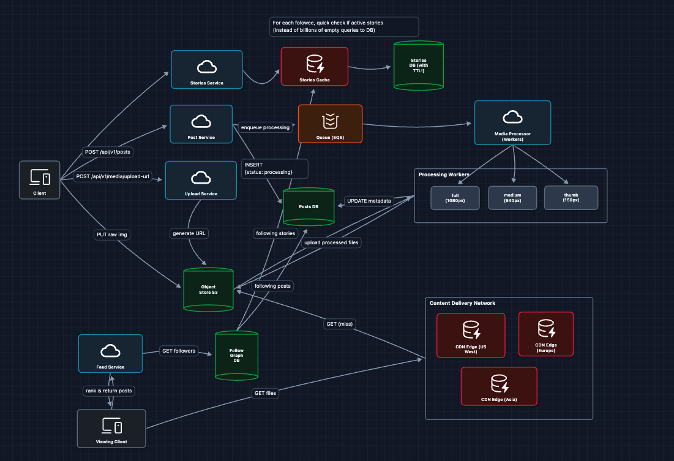Select the 'enqueue processing' edge label
The image size is (674, 461).
(265, 127)
